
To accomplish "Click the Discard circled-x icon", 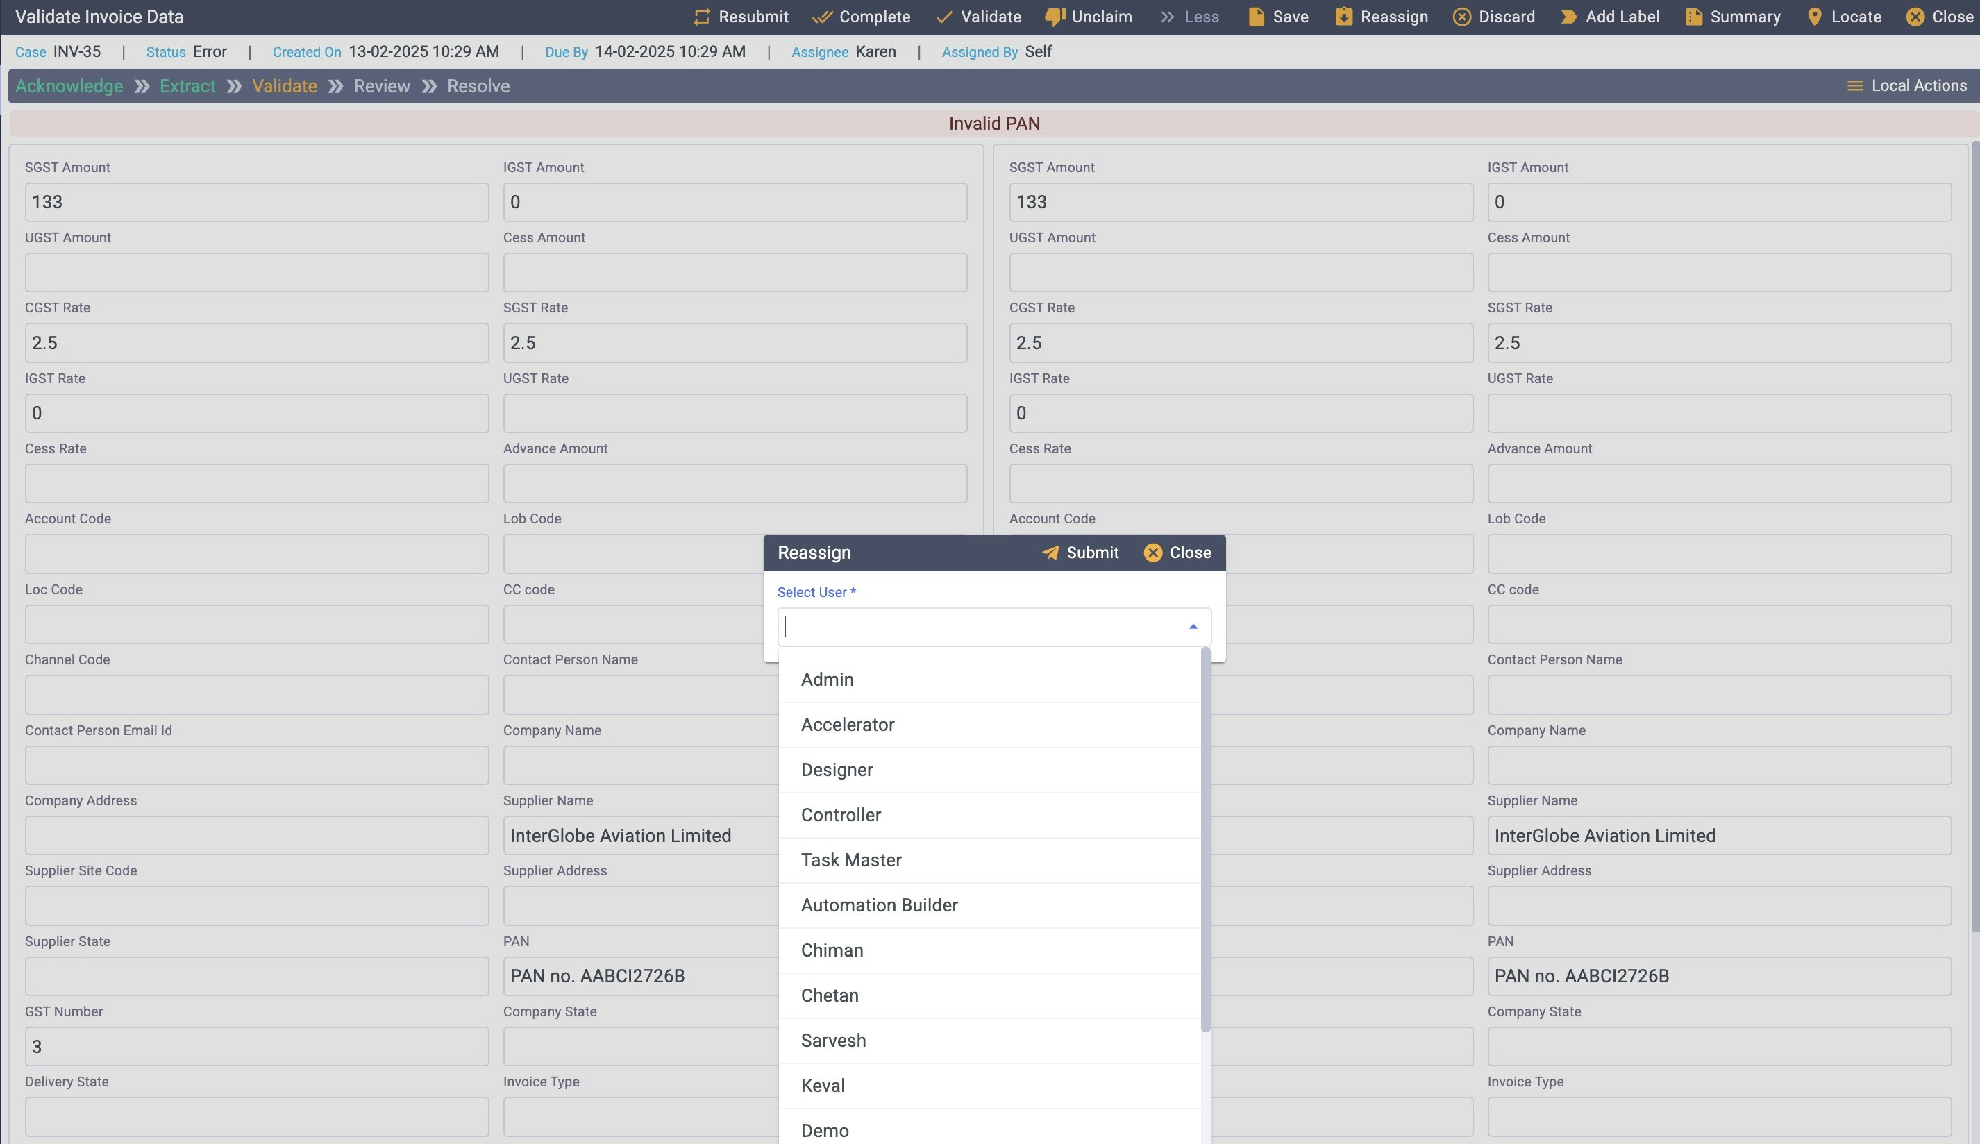I will [x=1461, y=17].
